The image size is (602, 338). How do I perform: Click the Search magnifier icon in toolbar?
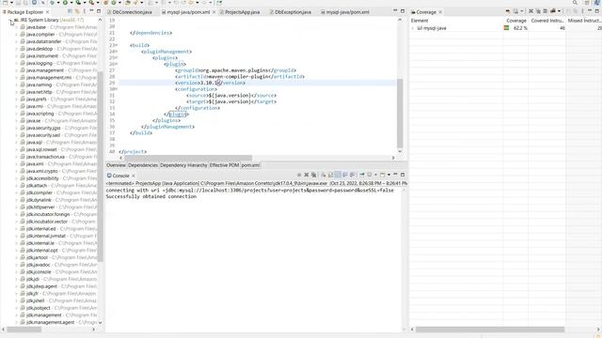point(575,2)
